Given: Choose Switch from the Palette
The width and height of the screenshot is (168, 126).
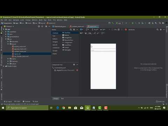Looking at the screenshot, I should coord(65,47).
